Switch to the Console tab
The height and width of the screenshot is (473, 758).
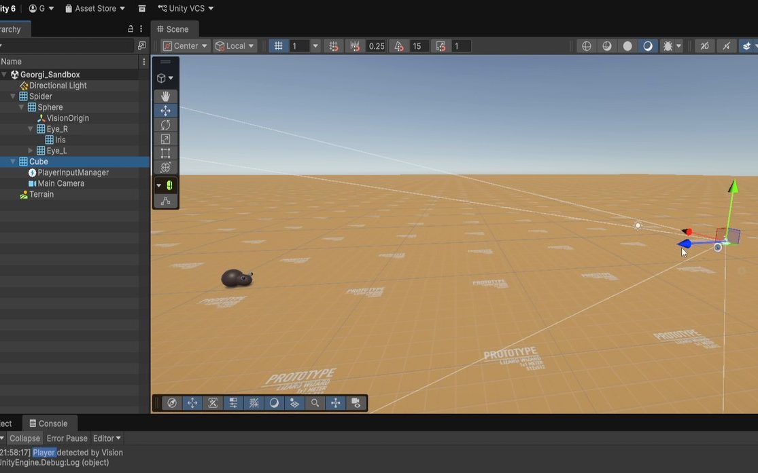tap(48, 423)
